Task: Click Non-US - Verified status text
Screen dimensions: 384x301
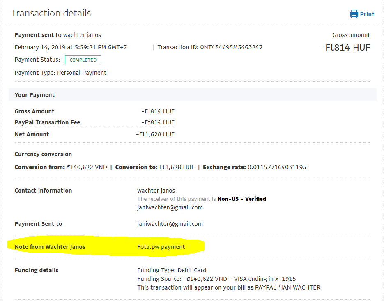Action: coord(242,199)
